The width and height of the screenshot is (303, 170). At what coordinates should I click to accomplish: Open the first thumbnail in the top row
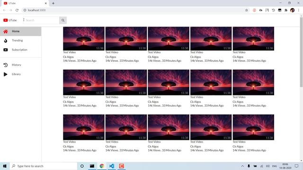click(x=84, y=39)
